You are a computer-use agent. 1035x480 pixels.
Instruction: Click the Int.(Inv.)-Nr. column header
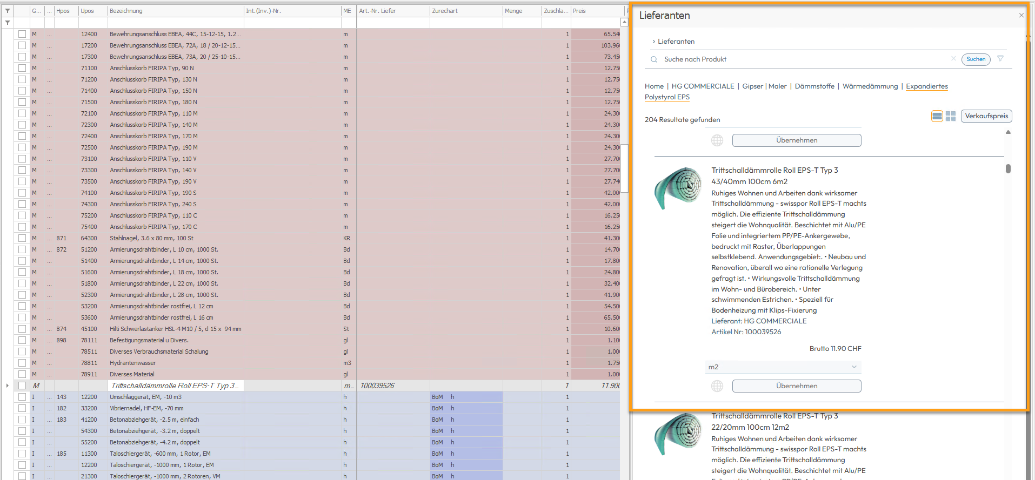tap(292, 11)
